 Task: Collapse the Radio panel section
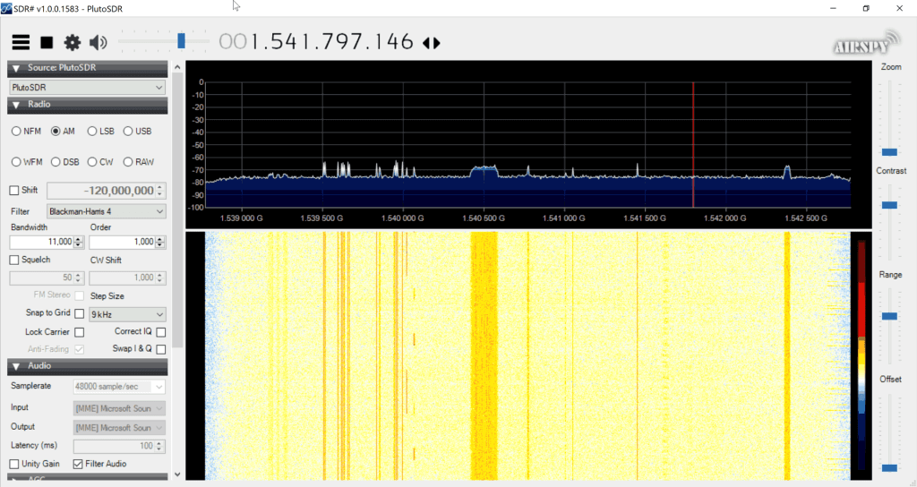[x=16, y=105]
